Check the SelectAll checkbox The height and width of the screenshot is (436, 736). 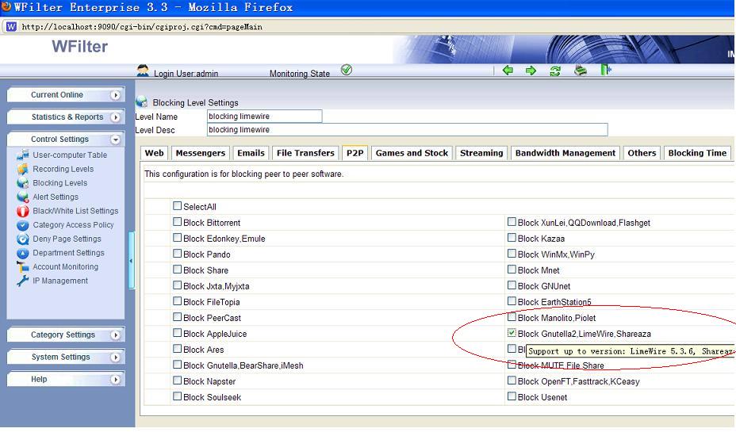(177, 205)
